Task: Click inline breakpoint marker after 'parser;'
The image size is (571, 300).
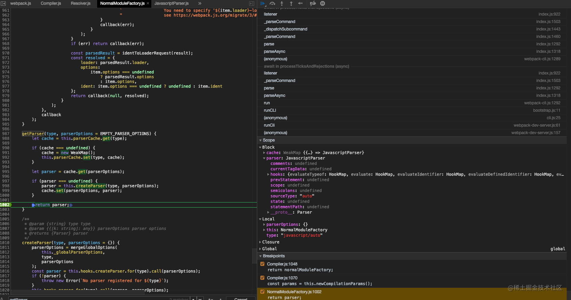Action: click(x=71, y=205)
